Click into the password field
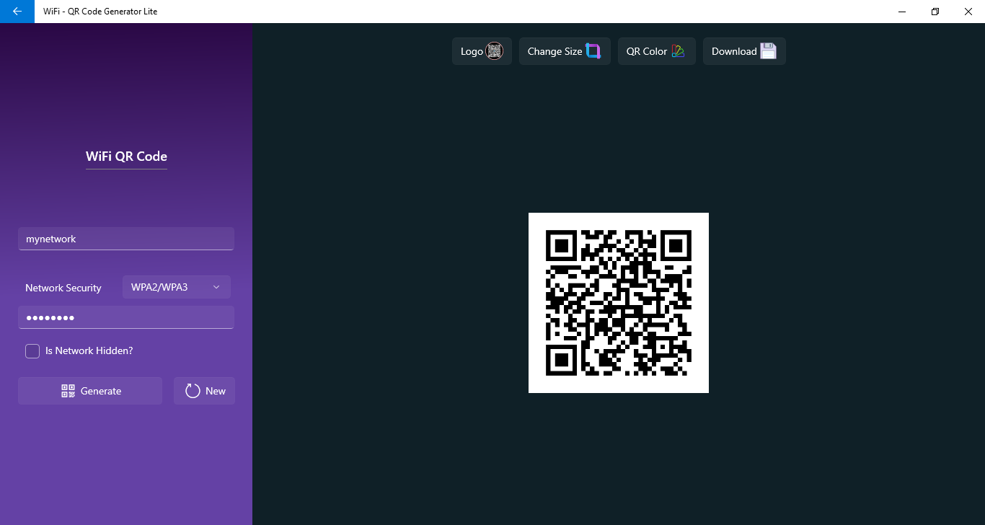Viewport: 985px width, 525px height. [x=126, y=317]
